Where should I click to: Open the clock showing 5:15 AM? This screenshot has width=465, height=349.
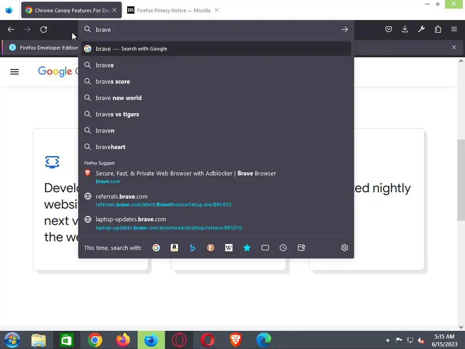pyautogui.click(x=444, y=340)
